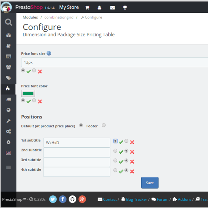
Task: Open the Contact footer link
Action: click(x=107, y=199)
